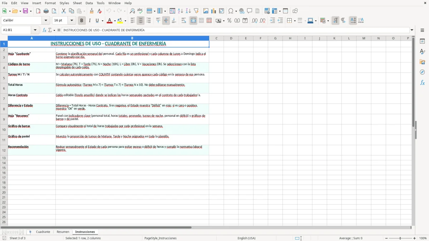429x241 pixels.
Task: Open Function Wizard fx icon
Action: (x=44, y=30)
